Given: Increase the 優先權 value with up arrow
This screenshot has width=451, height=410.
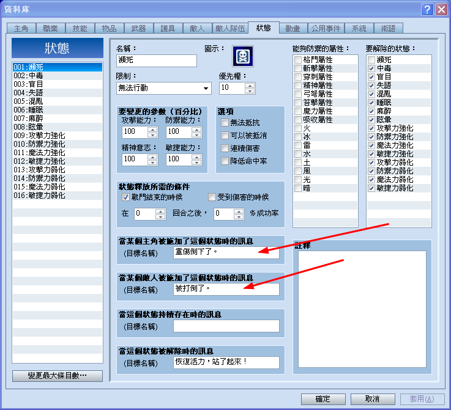Looking at the screenshot, I should click(250, 86).
